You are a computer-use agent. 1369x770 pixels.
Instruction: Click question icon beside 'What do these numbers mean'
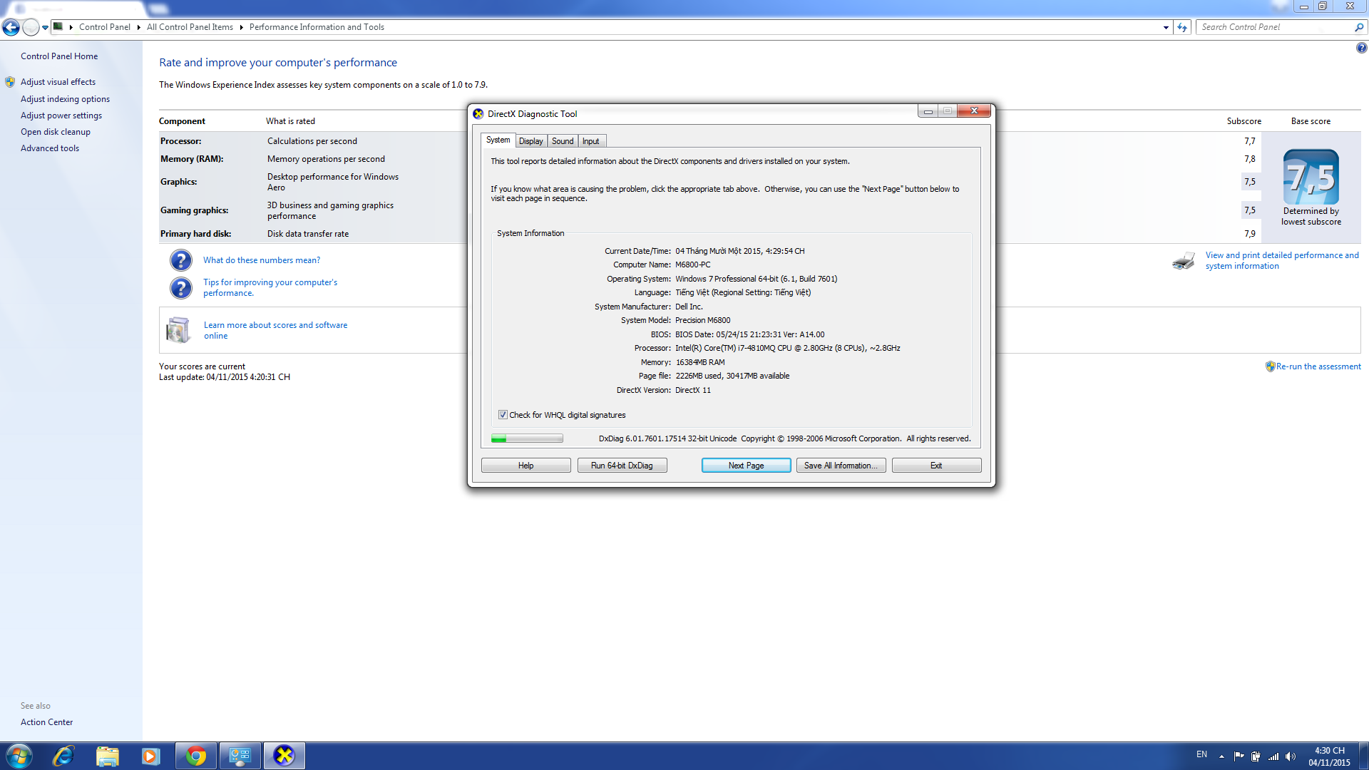click(181, 260)
